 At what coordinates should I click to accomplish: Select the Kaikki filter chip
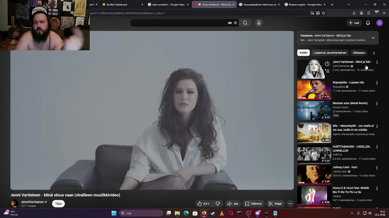303,53
